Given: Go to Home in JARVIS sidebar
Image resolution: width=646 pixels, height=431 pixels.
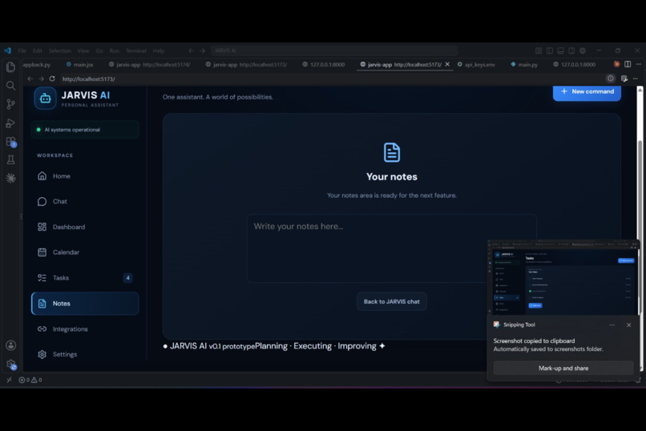Looking at the screenshot, I should coord(85,176).
